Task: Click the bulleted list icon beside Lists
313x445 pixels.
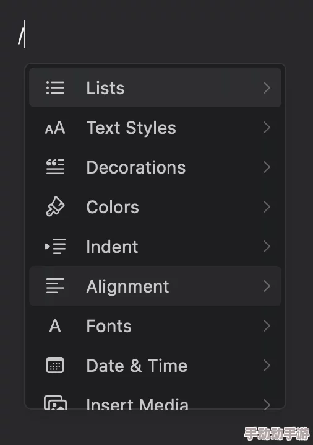Action: 55,87
